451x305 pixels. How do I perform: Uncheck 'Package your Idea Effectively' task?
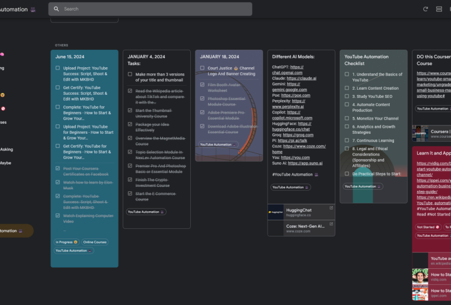point(130,124)
